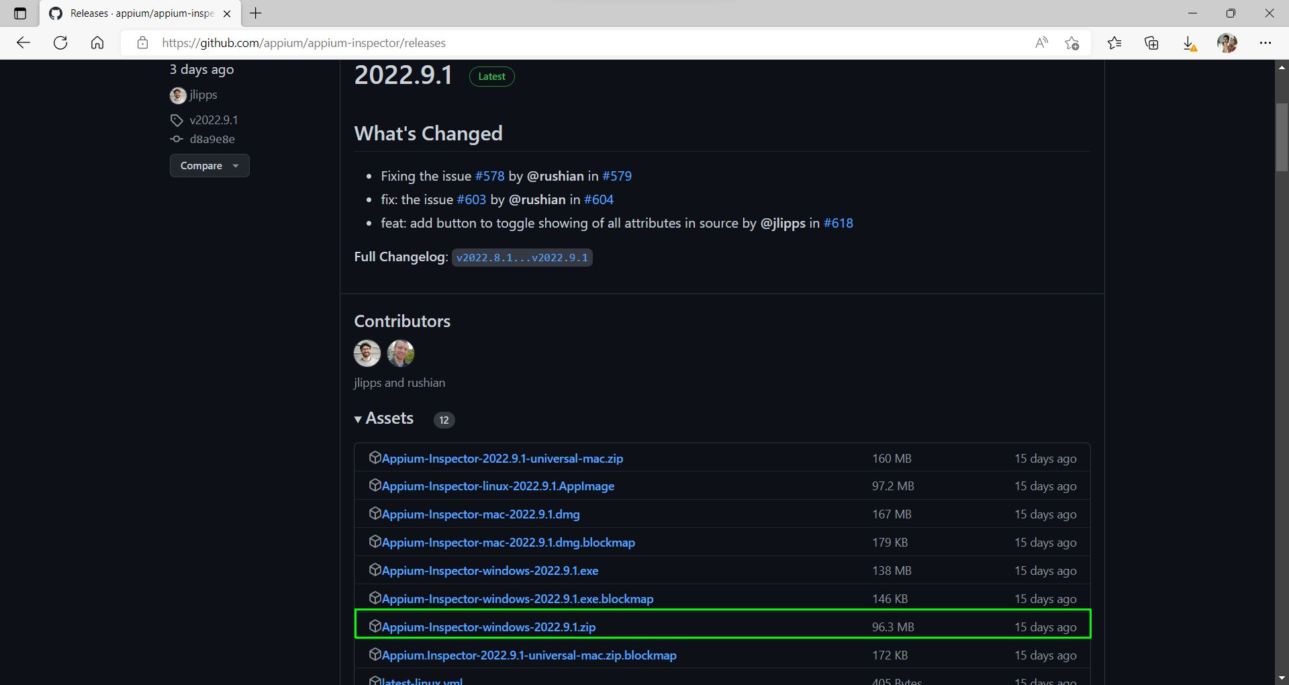
Task: Open the browser profile avatar
Action: tap(1227, 43)
